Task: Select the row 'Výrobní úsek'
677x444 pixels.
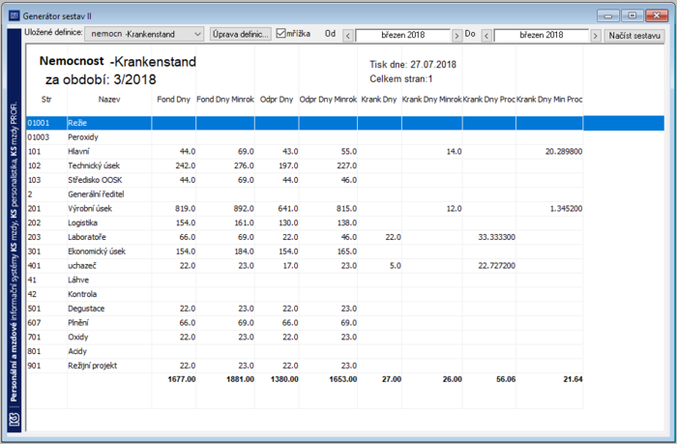Action: pos(305,209)
